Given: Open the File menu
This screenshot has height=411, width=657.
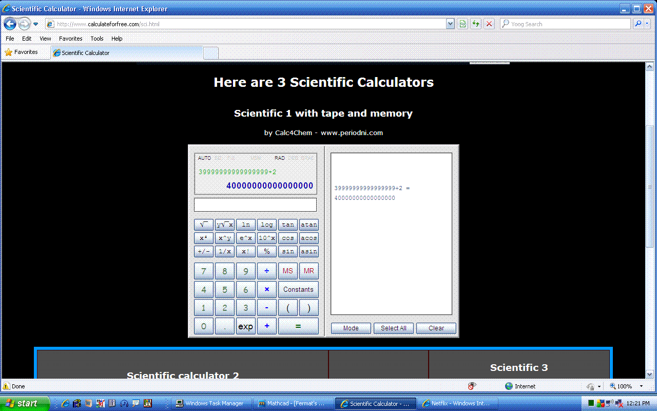Looking at the screenshot, I should [x=10, y=39].
